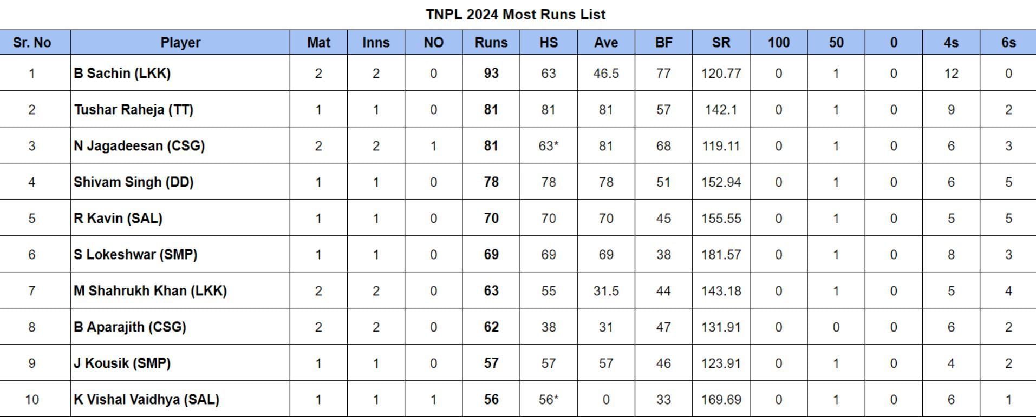Image resolution: width=1036 pixels, height=417 pixels.
Task: Click N Jagadeesan (CSG) player cell
Action: (x=139, y=146)
